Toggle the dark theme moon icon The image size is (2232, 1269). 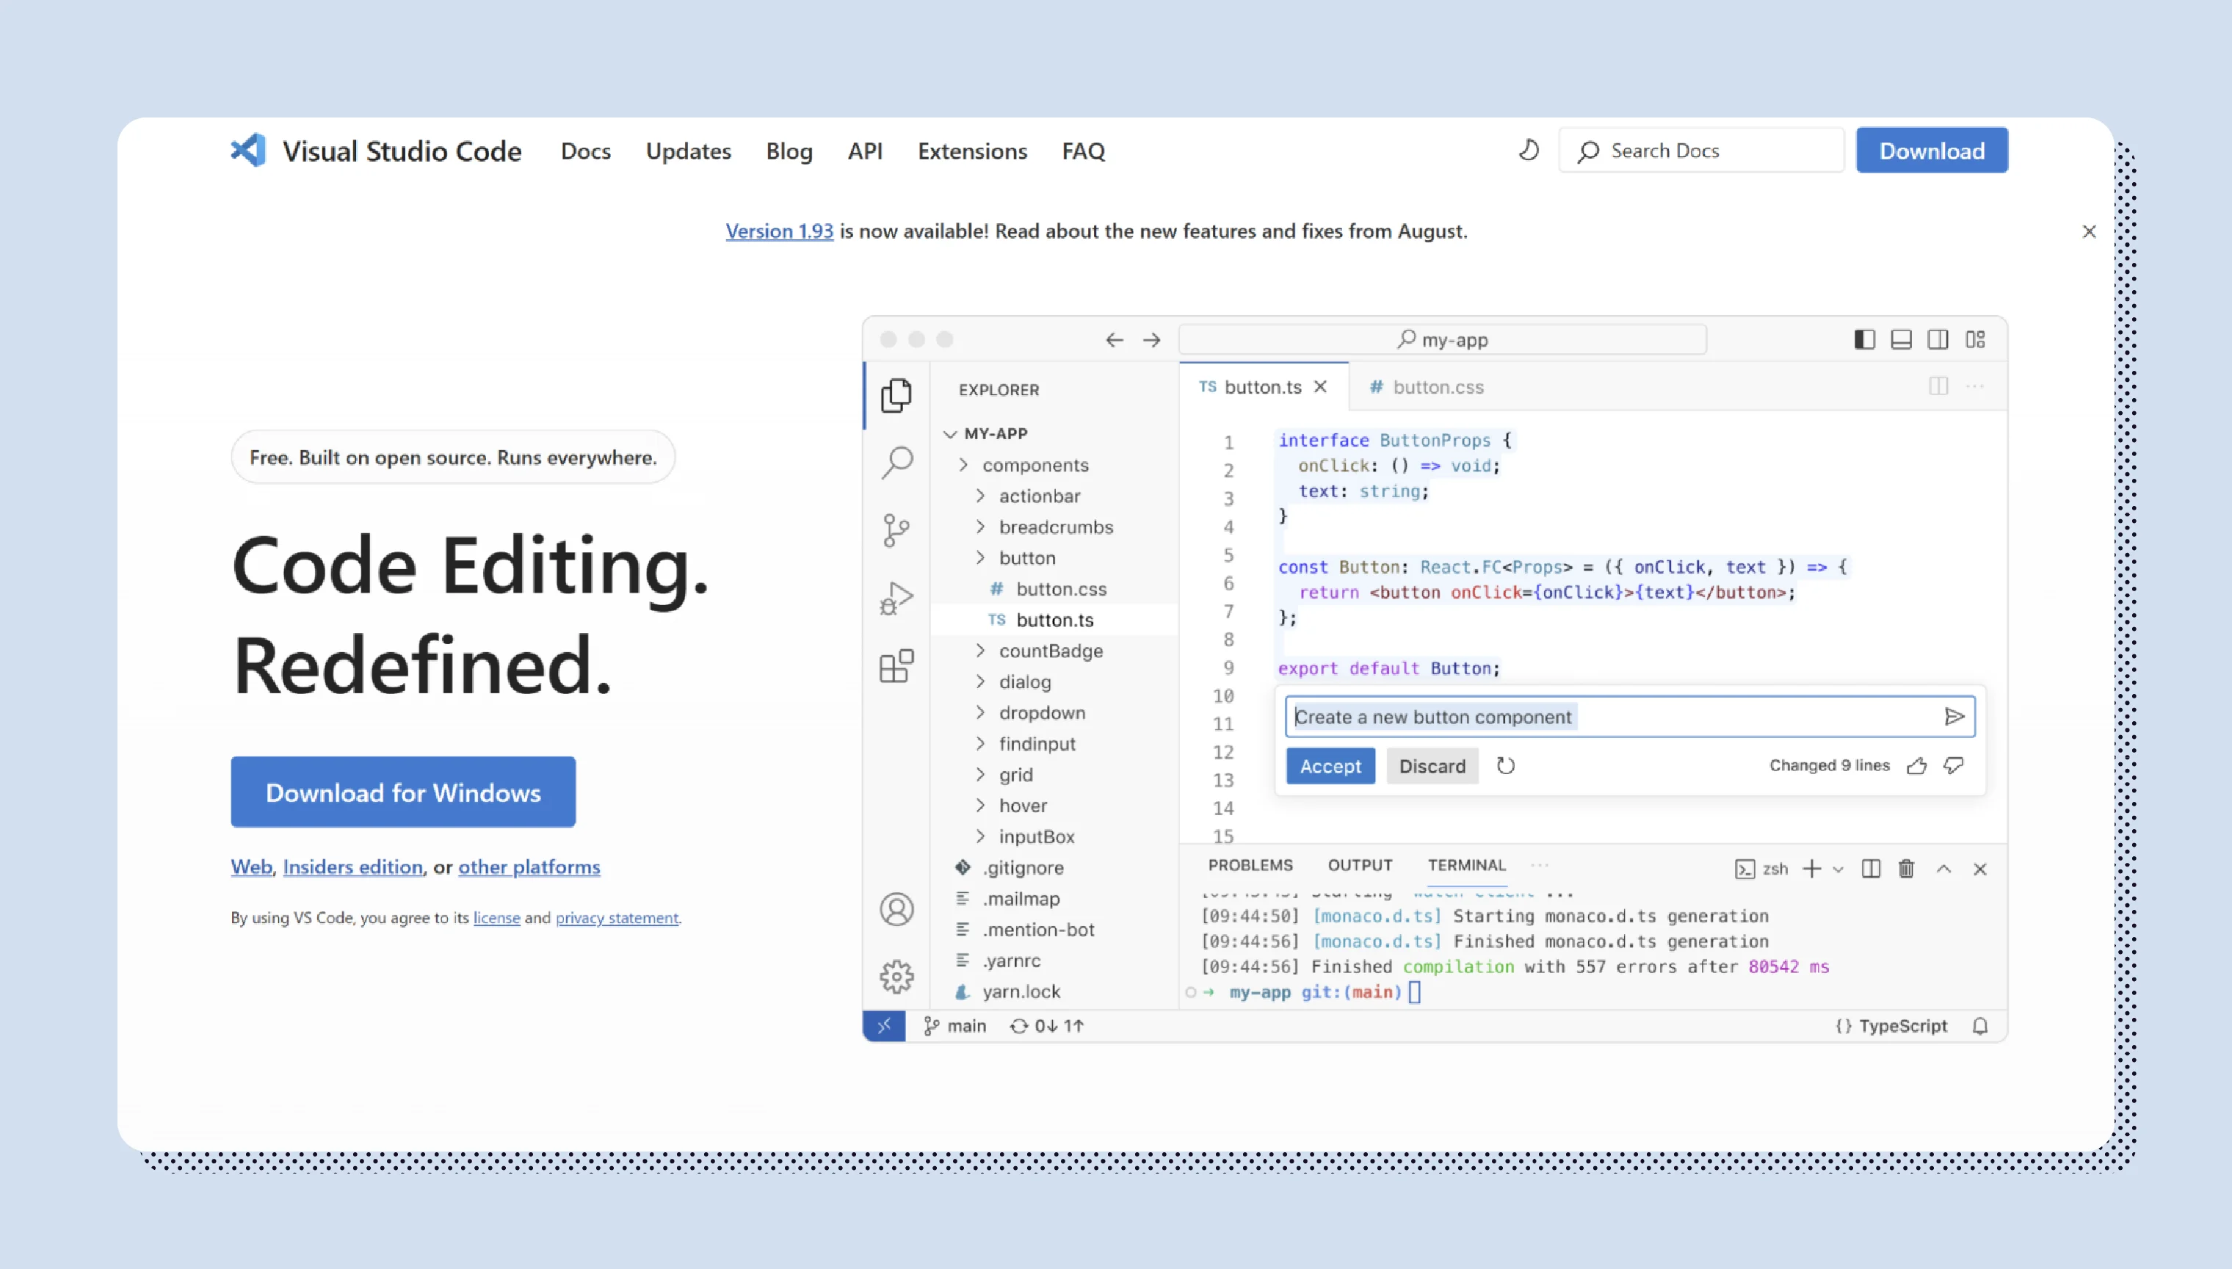1529,150
